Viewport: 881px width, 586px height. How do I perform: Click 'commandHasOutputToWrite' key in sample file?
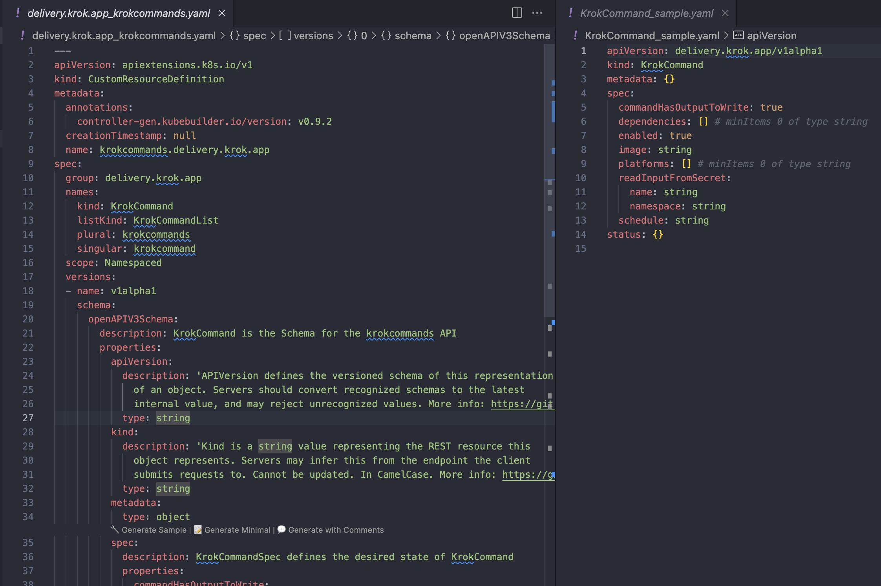pos(684,107)
